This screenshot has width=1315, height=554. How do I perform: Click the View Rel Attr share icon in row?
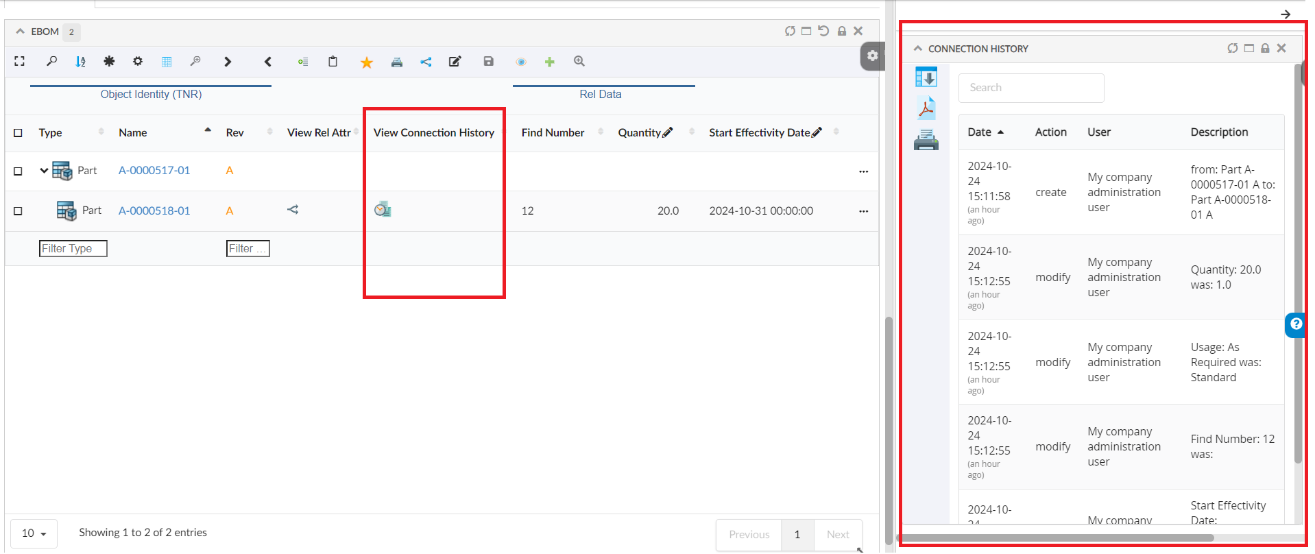pos(293,210)
